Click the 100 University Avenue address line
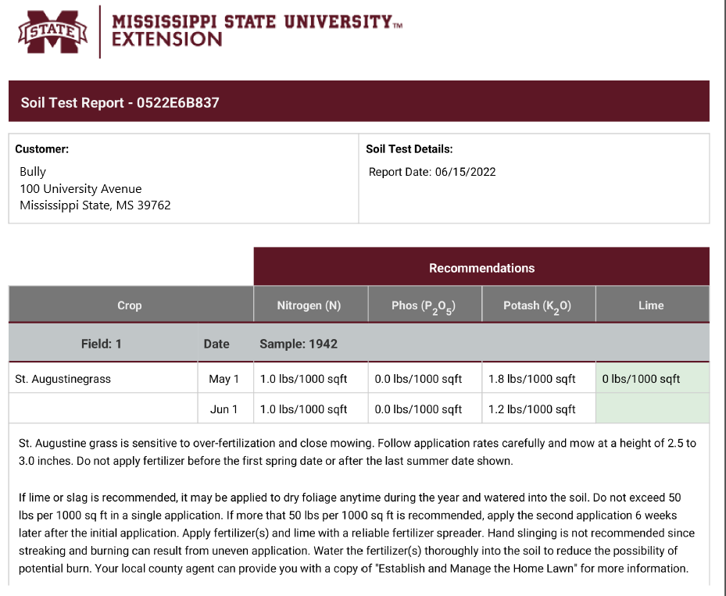This screenshot has height=596, width=726. [80, 189]
